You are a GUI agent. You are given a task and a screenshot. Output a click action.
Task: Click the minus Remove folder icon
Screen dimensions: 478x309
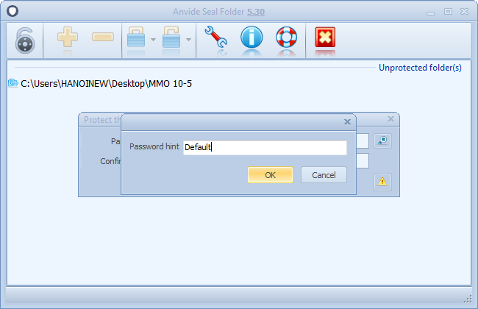[103, 38]
